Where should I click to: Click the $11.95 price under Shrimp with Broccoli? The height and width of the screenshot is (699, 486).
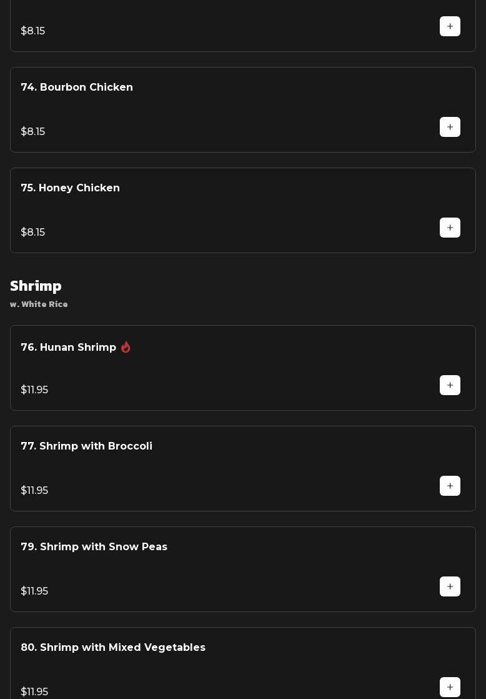(34, 491)
